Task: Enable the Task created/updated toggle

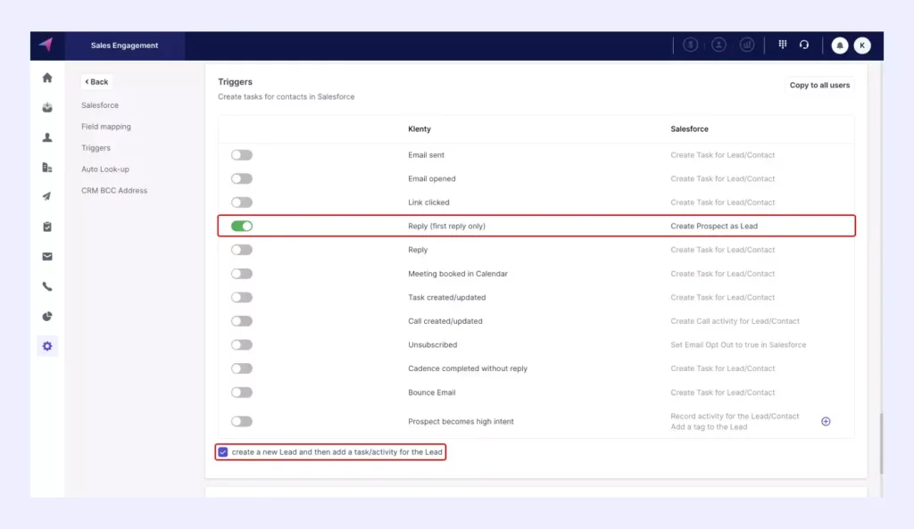Action: pos(241,297)
